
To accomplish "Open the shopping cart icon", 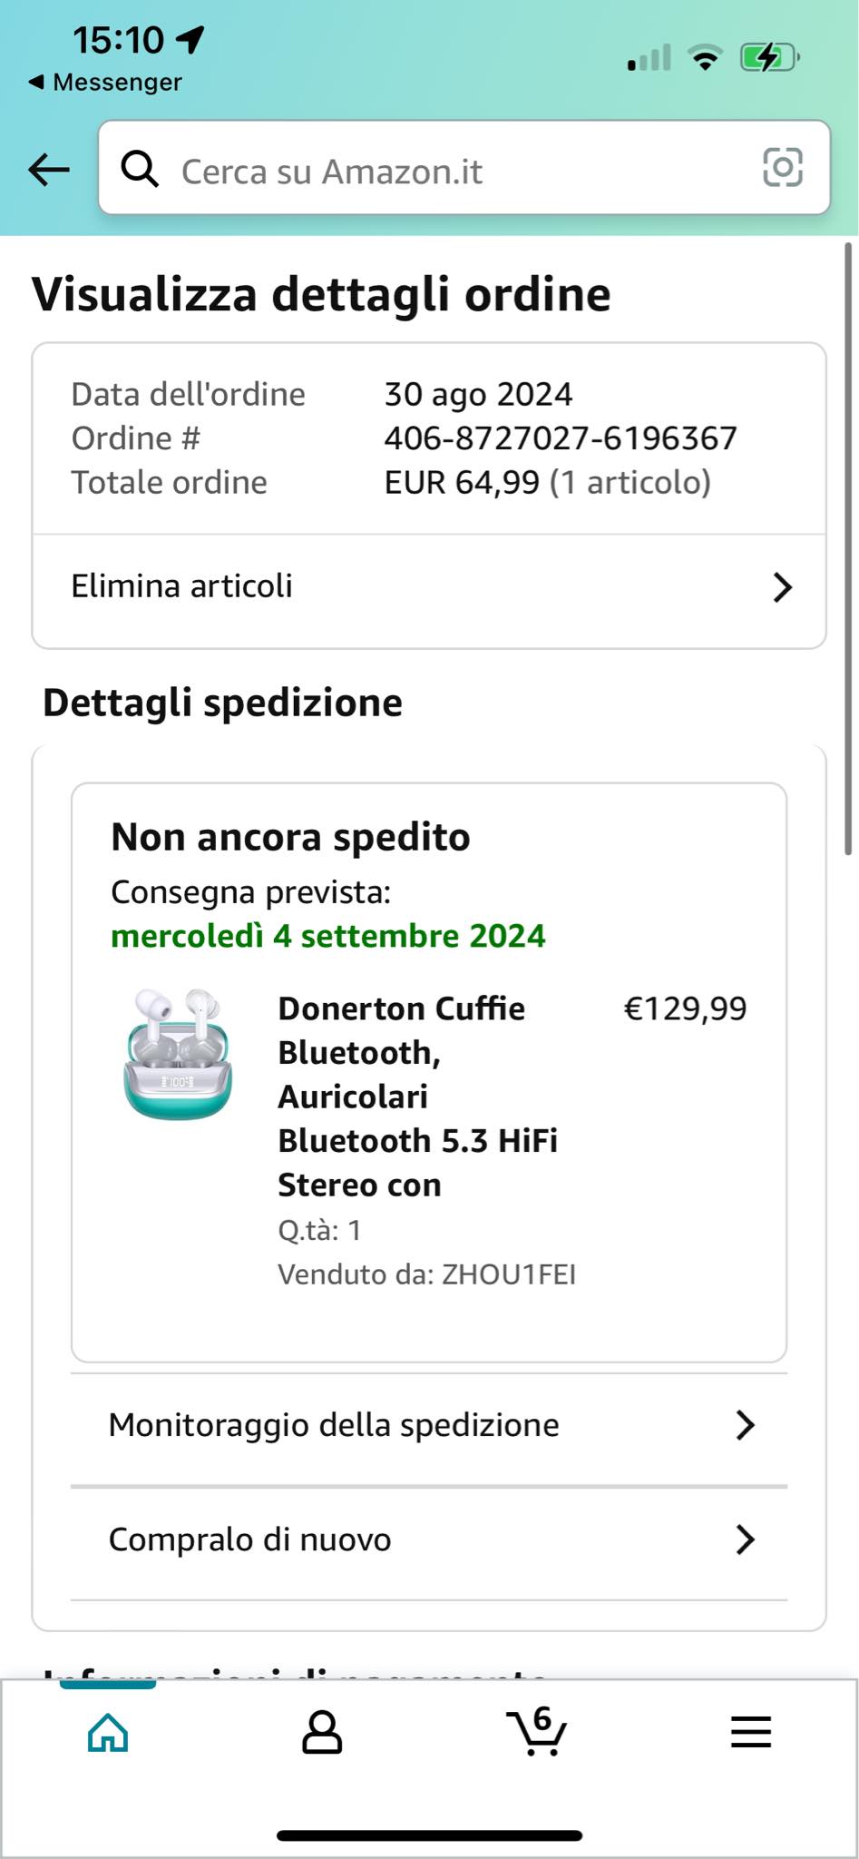I will pos(537,1730).
